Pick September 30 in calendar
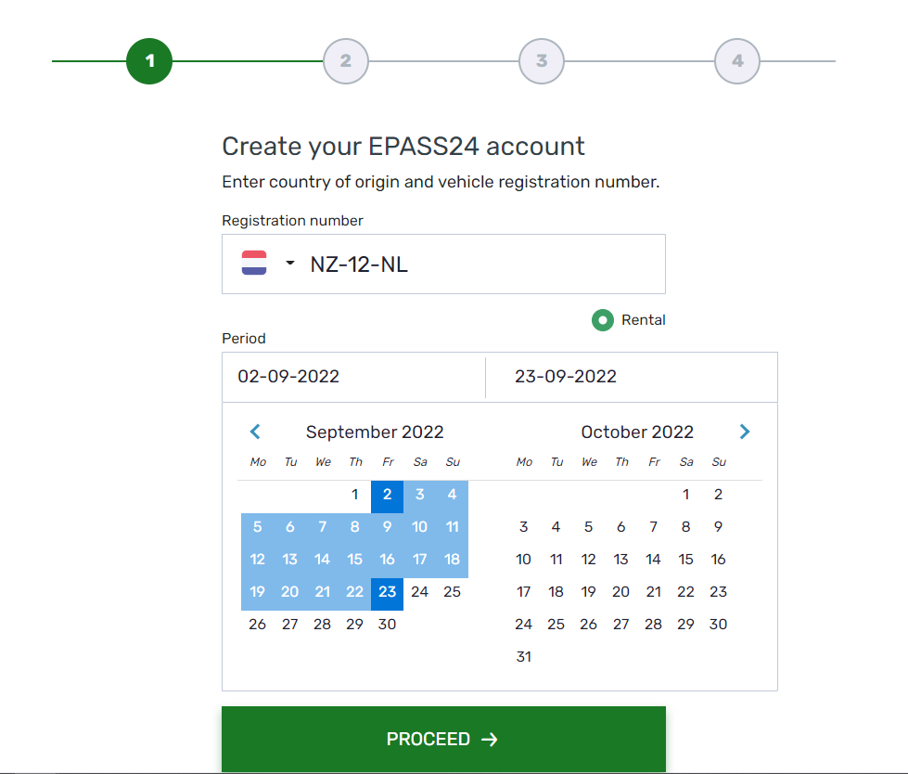The image size is (908, 774). point(388,625)
